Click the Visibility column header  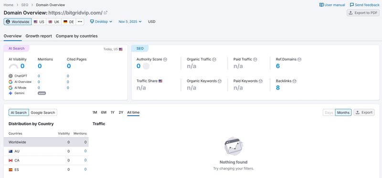tap(64, 134)
